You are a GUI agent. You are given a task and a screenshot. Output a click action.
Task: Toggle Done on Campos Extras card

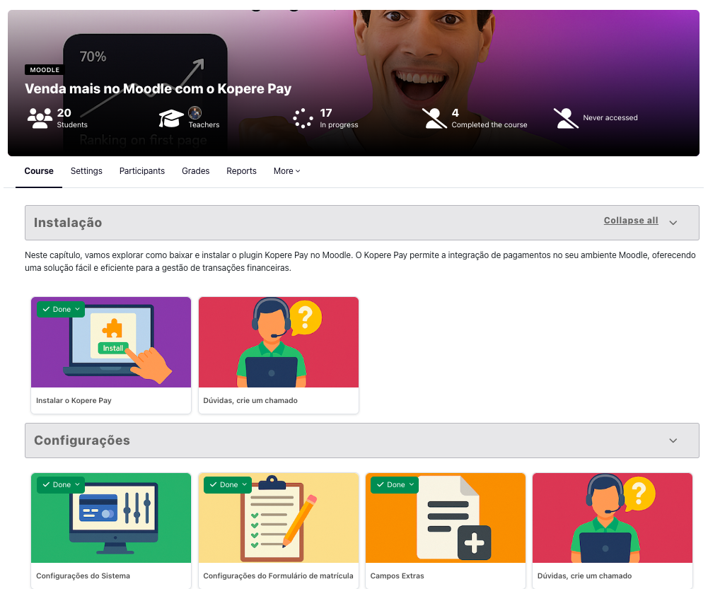[x=395, y=484]
